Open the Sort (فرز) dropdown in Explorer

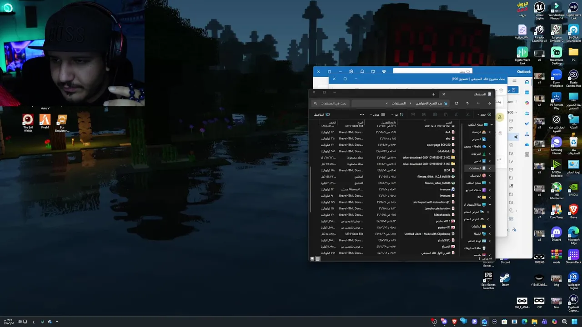397,114
